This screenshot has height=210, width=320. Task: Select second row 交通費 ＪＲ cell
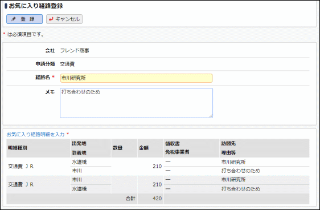21,185
